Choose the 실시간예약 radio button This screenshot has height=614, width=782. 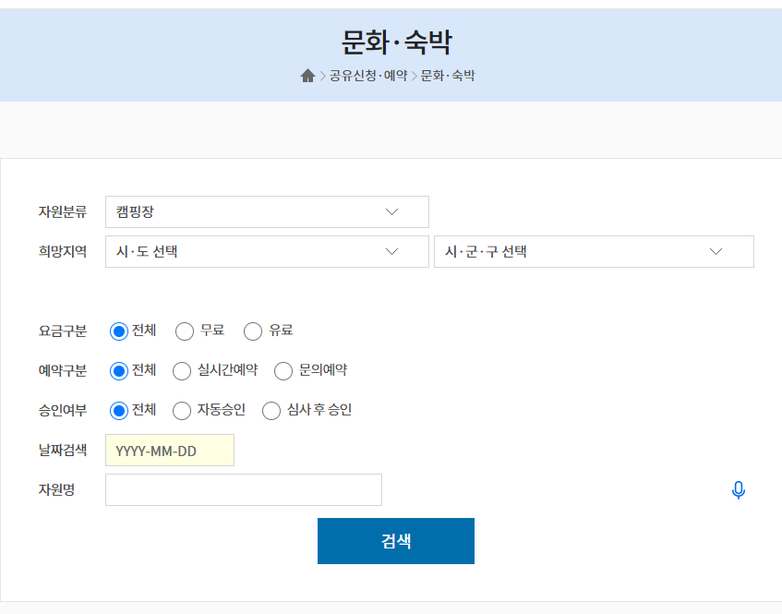182,371
